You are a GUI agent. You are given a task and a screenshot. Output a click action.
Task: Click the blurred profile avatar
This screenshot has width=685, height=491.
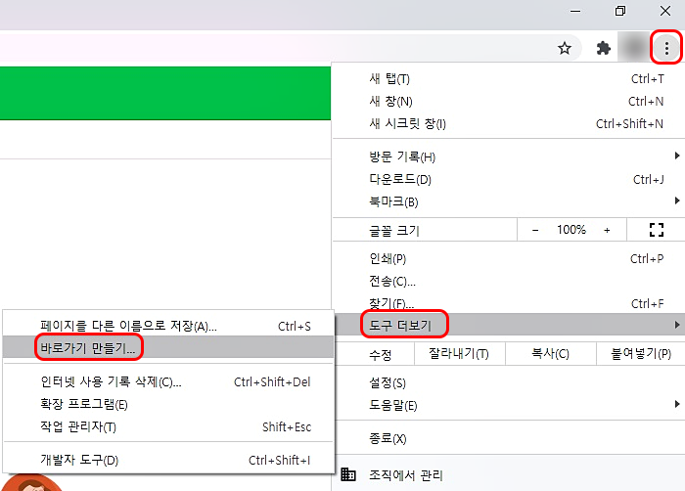[x=633, y=48]
